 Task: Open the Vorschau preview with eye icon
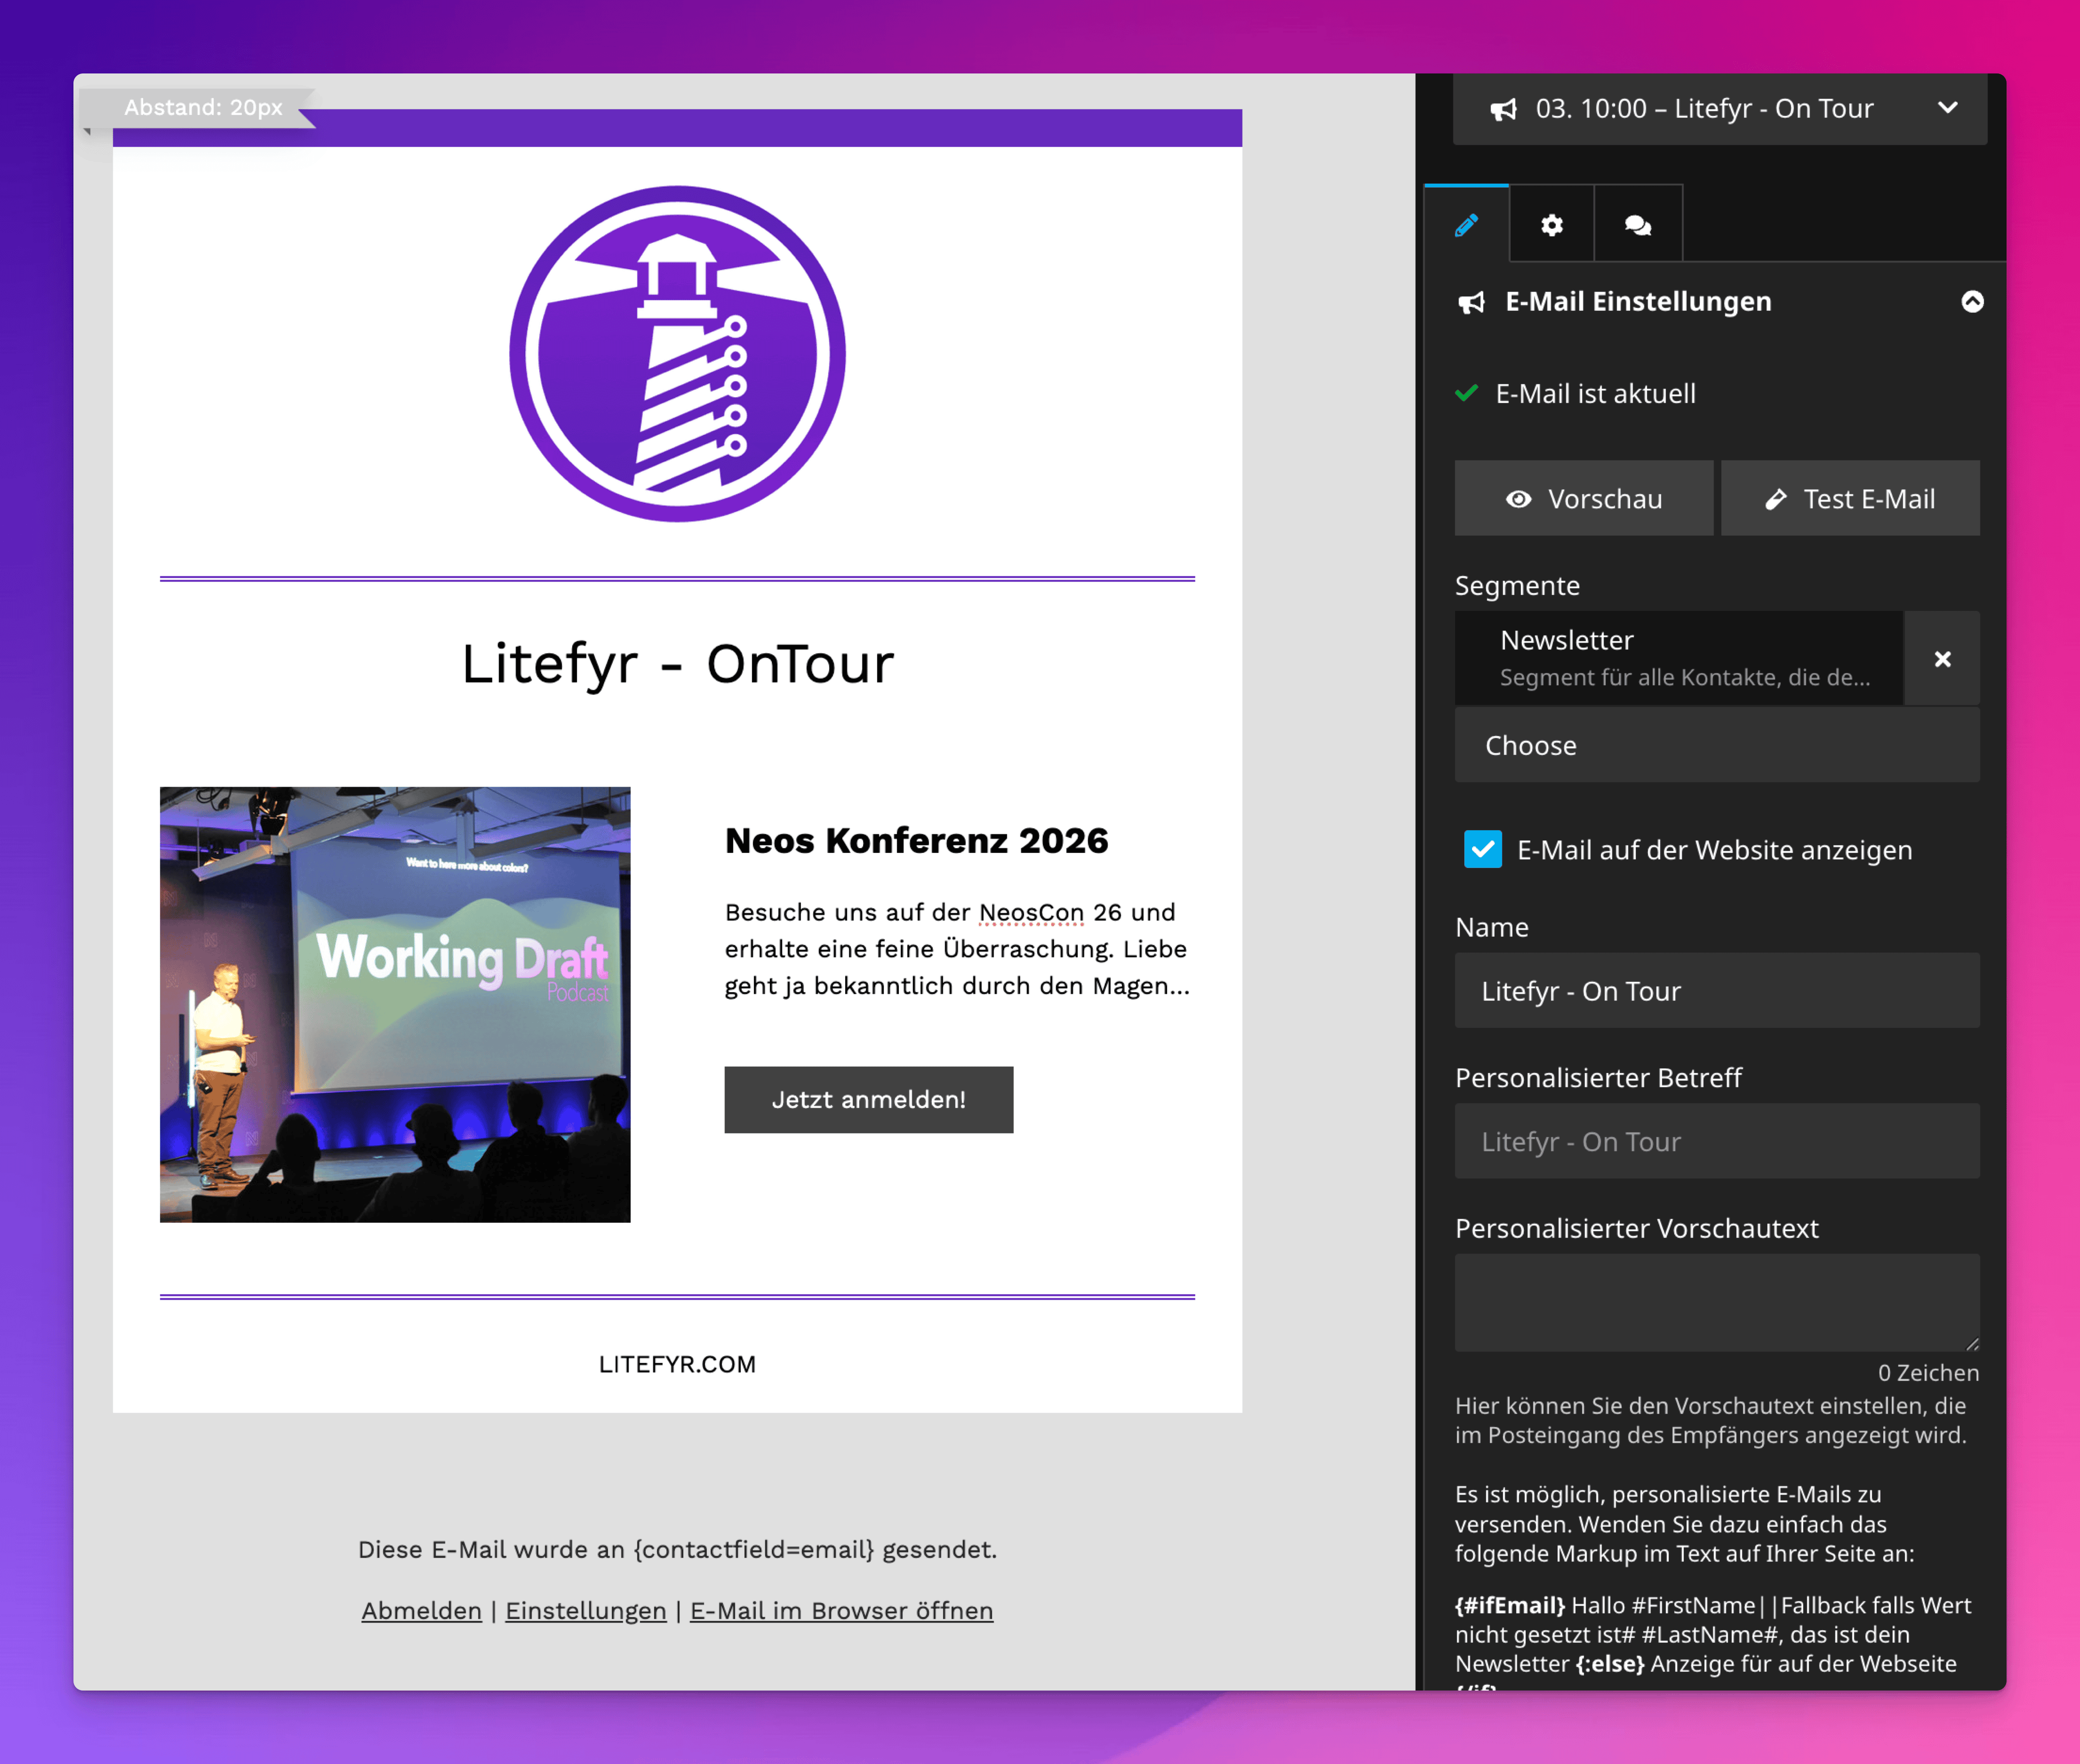[x=1583, y=498]
